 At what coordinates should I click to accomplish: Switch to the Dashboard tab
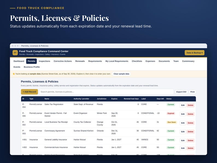click(x=19, y=61)
